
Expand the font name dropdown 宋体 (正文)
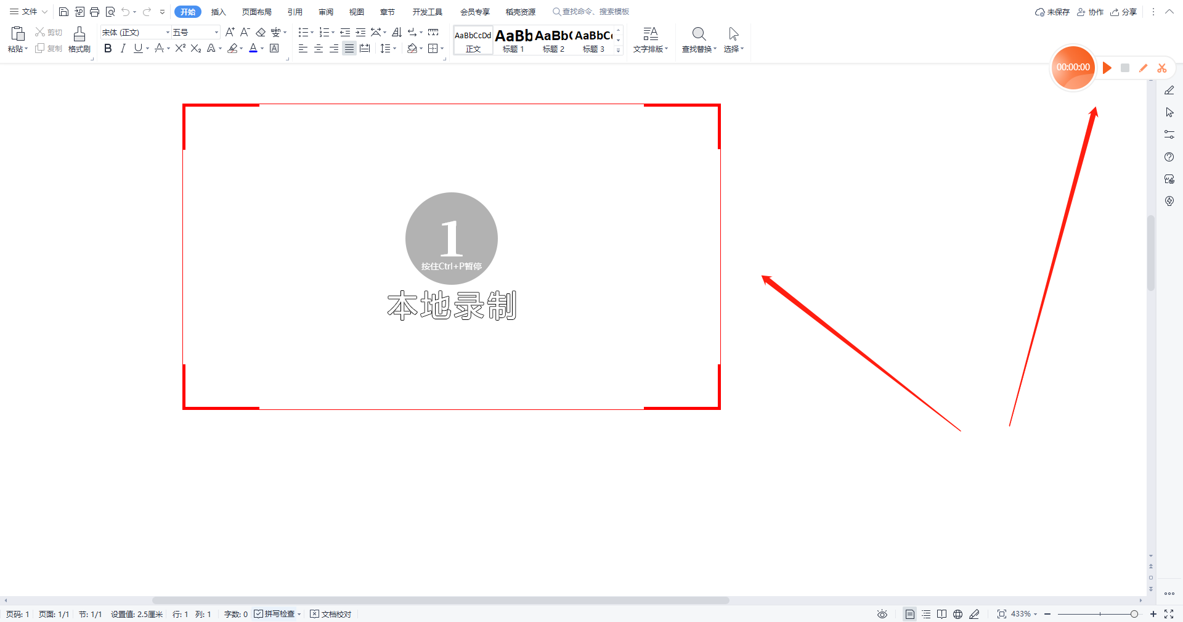168,32
